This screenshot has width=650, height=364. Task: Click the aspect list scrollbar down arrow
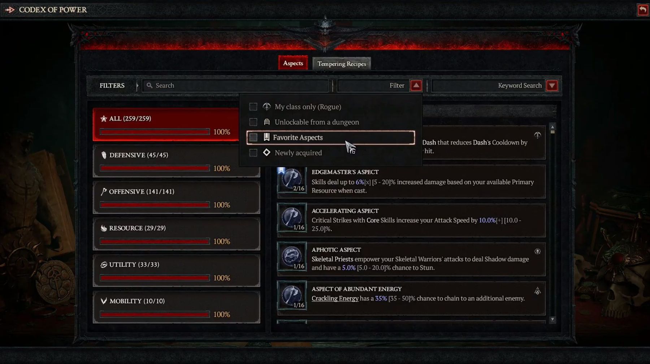click(x=552, y=320)
